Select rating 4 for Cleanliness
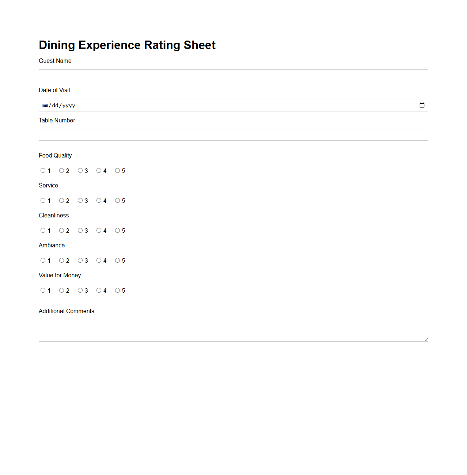 pos(99,230)
